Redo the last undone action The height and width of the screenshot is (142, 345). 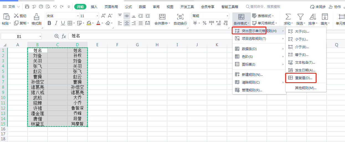coord(62,6)
